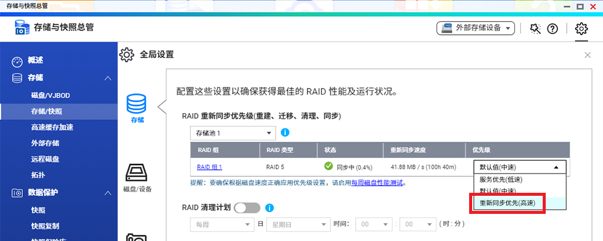
Task: Collapse the priority dropdown showing 默认值(中速)
Action: tap(520, 167)
